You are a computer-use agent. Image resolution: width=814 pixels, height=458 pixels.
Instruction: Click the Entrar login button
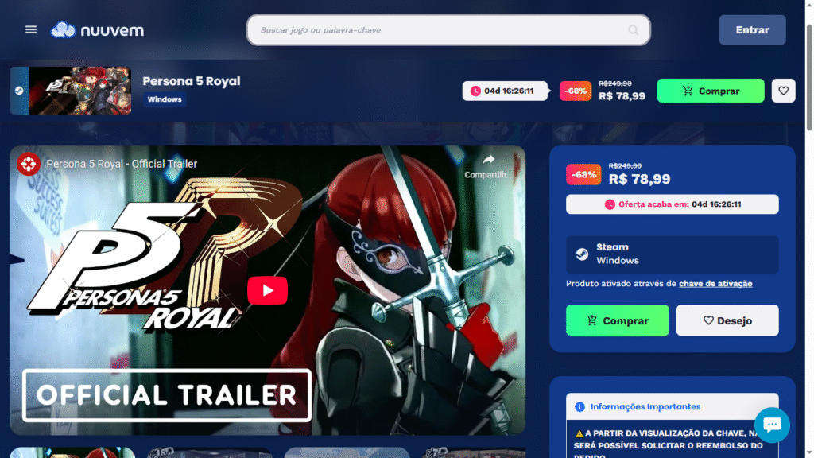[752, 30]
